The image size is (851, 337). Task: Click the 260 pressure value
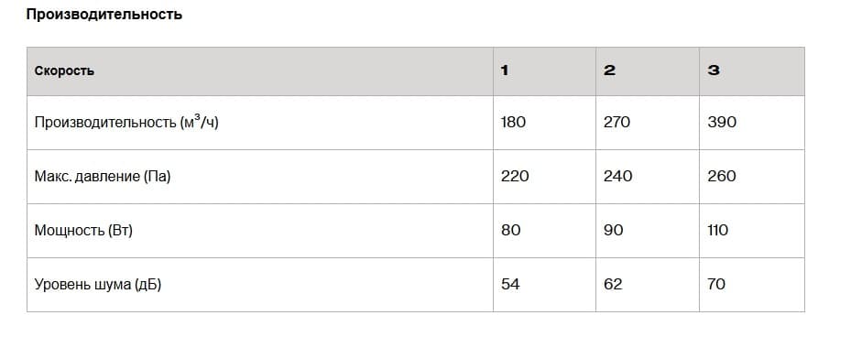pyautogui.click(x=722, y=177)
